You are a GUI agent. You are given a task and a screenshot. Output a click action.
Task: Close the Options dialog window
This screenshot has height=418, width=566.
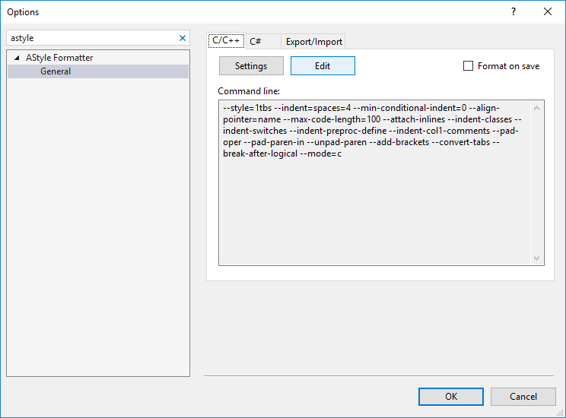click(548, 11)
